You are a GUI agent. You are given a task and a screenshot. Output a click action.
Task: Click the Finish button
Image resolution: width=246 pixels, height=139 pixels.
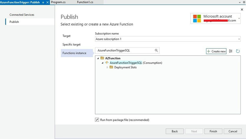click(x=213, y=131)
